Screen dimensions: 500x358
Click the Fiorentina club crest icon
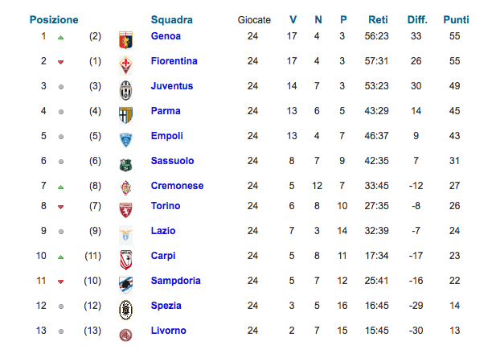tap(125, 62)
